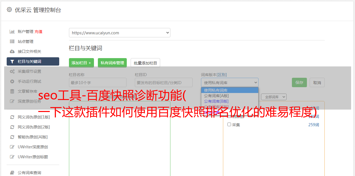Select the 栏目与关键词 sidebar item

click(x=33, y=61)
